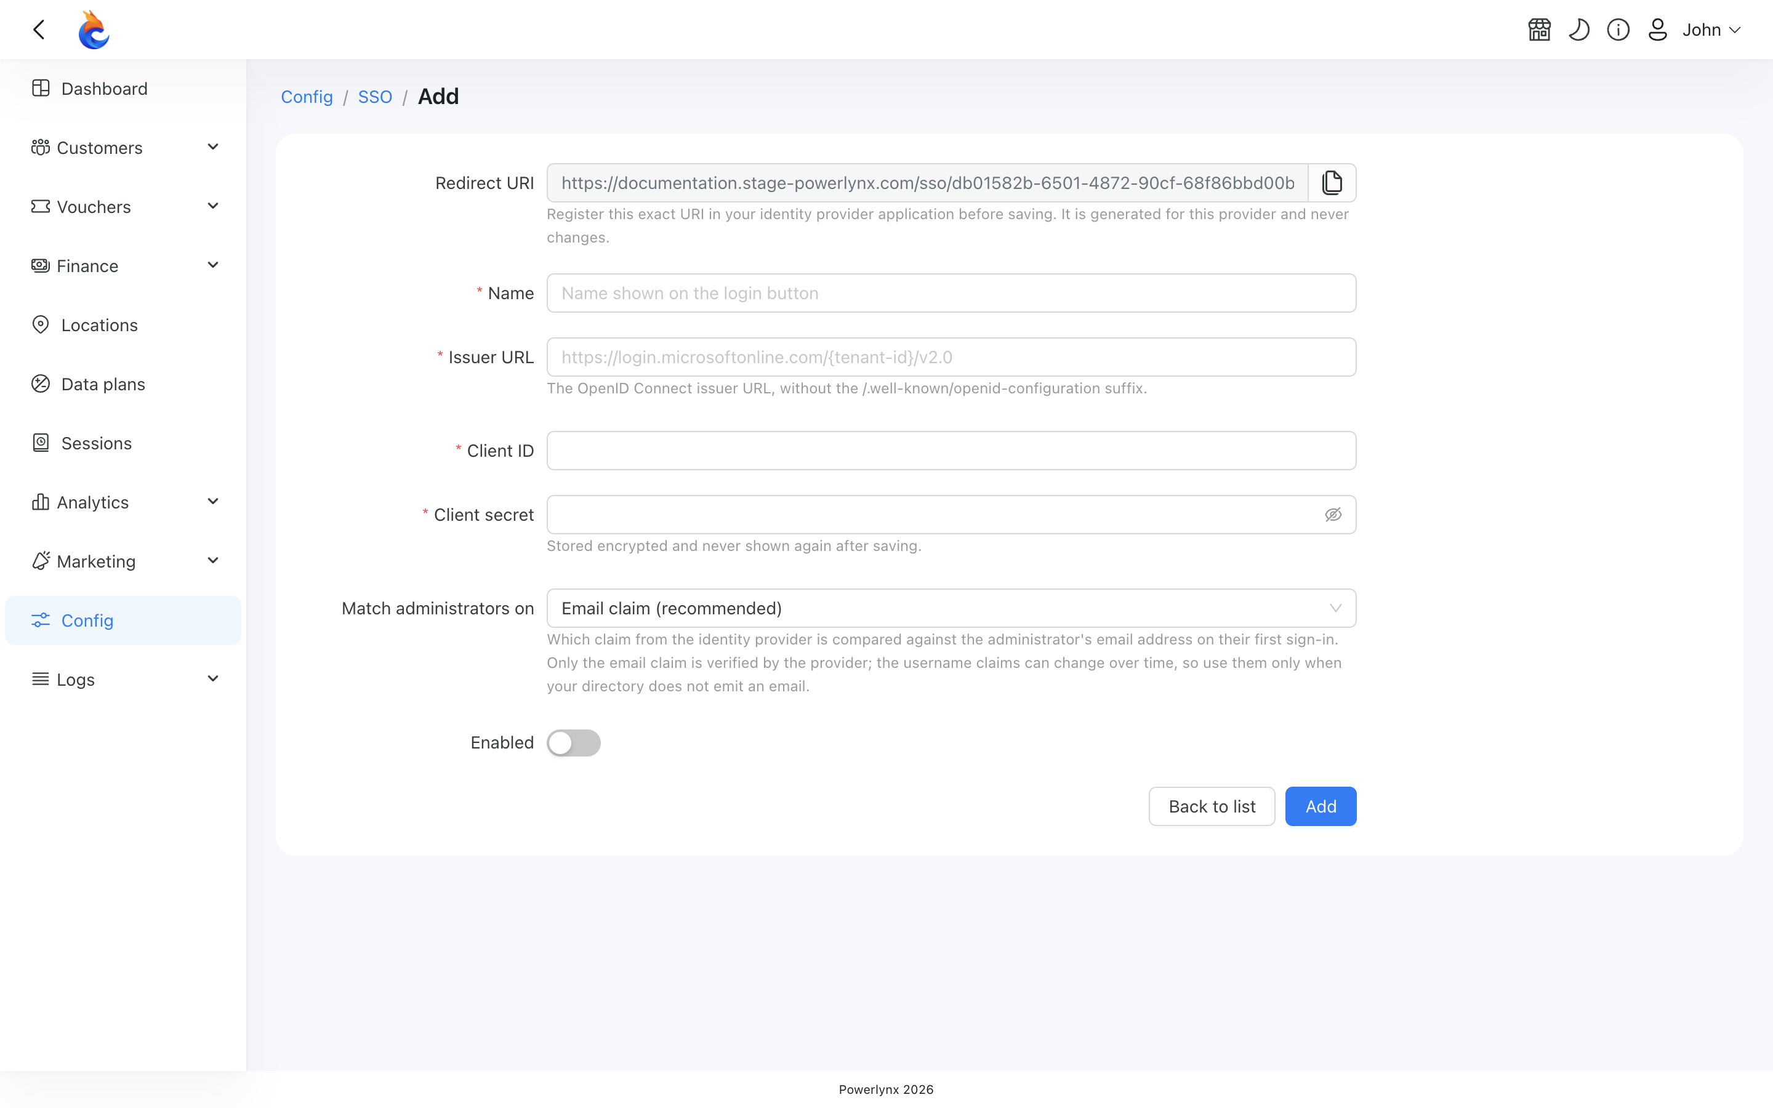This screenshot has height=1108, width=1773.
Task: Follow the Config breadcrumb link
Action: coord(307,97)
